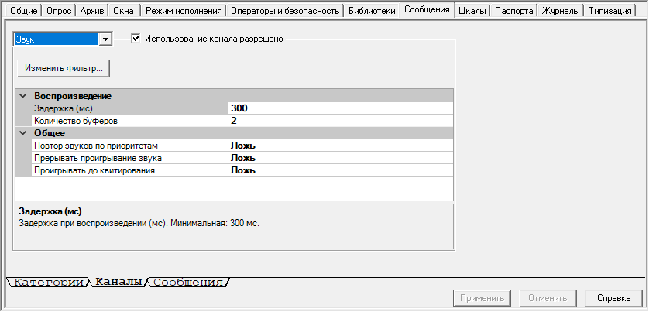Toggle Использование канала разрешено checkbox
Image resolution: width=649 pixels, height=312 pixels.
[x=136, y=39]
